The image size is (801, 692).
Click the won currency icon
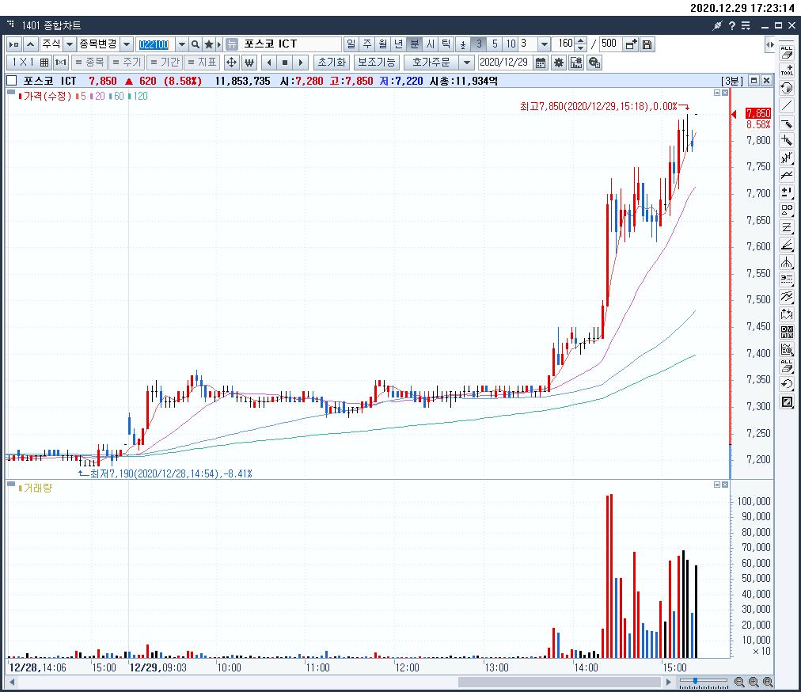coord(249,63)
